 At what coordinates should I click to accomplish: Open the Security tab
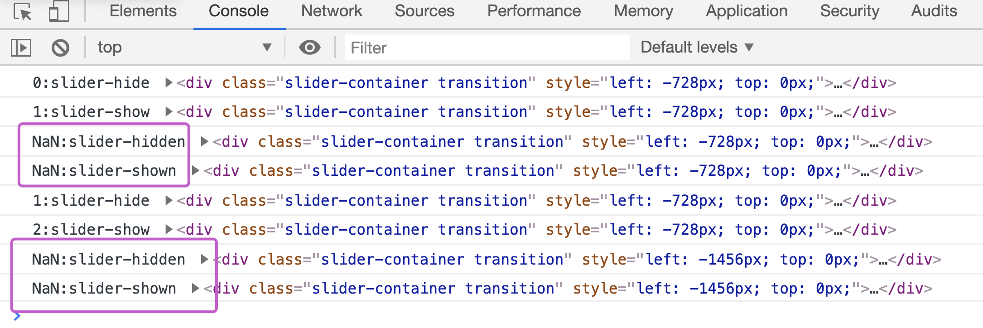(850, 11)
